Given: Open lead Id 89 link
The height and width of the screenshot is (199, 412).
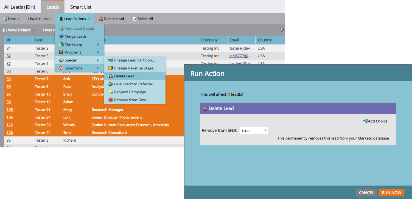Looking at the screenshot, I should [9, 79].
